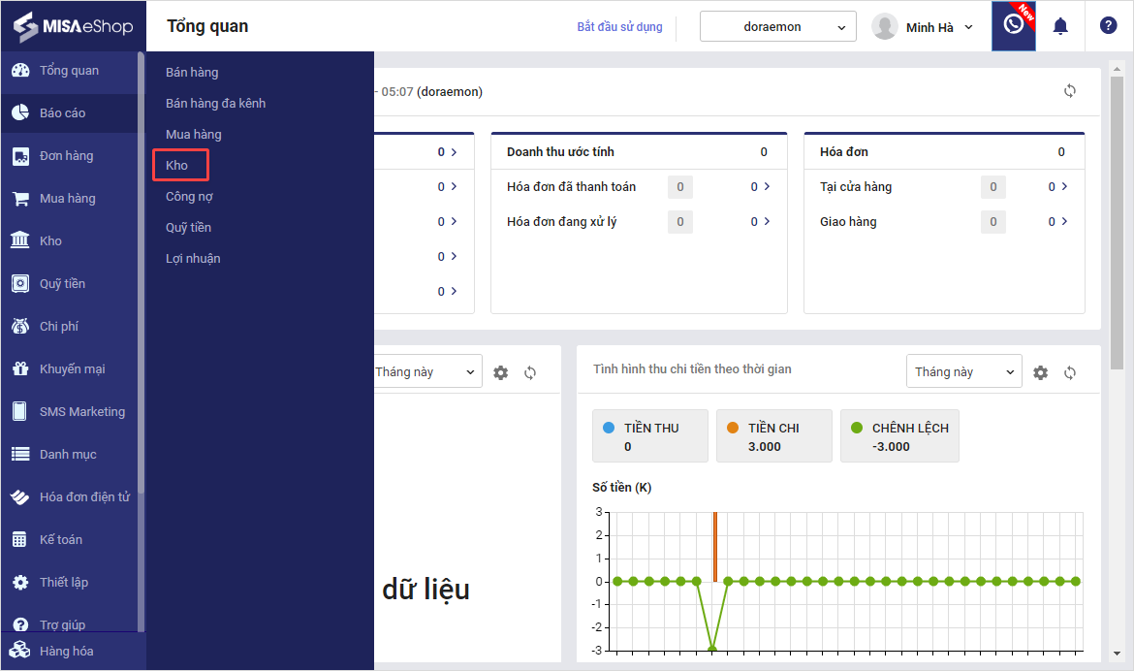Screen dimensions: 1134x671
Task: Open Quỹ tiền safe icon in sidebar
Action: (x=21, y=283)
